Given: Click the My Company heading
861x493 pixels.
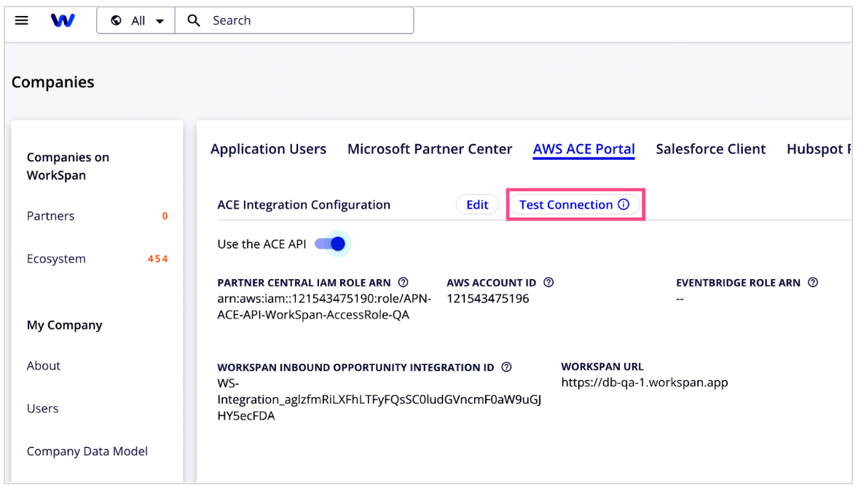Looking at the screenshot, I should pyautogui.click(x=65, y=325).
